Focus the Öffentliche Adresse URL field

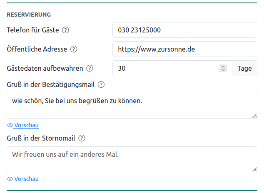[x=185, y=49]
